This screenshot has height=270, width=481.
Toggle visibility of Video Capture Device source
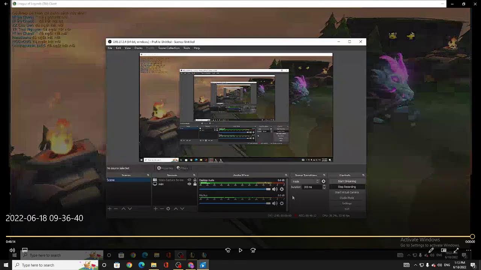click(189, 180)
